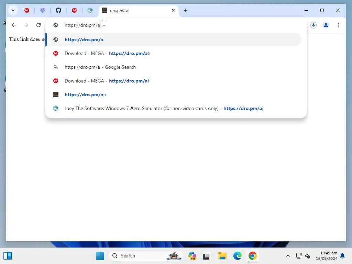Click the taskbar Search box

pyautogui.click(x=146, y=256)
